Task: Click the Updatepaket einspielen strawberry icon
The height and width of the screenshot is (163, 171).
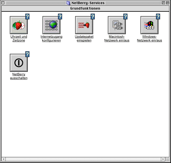Action: pos(84,25)
